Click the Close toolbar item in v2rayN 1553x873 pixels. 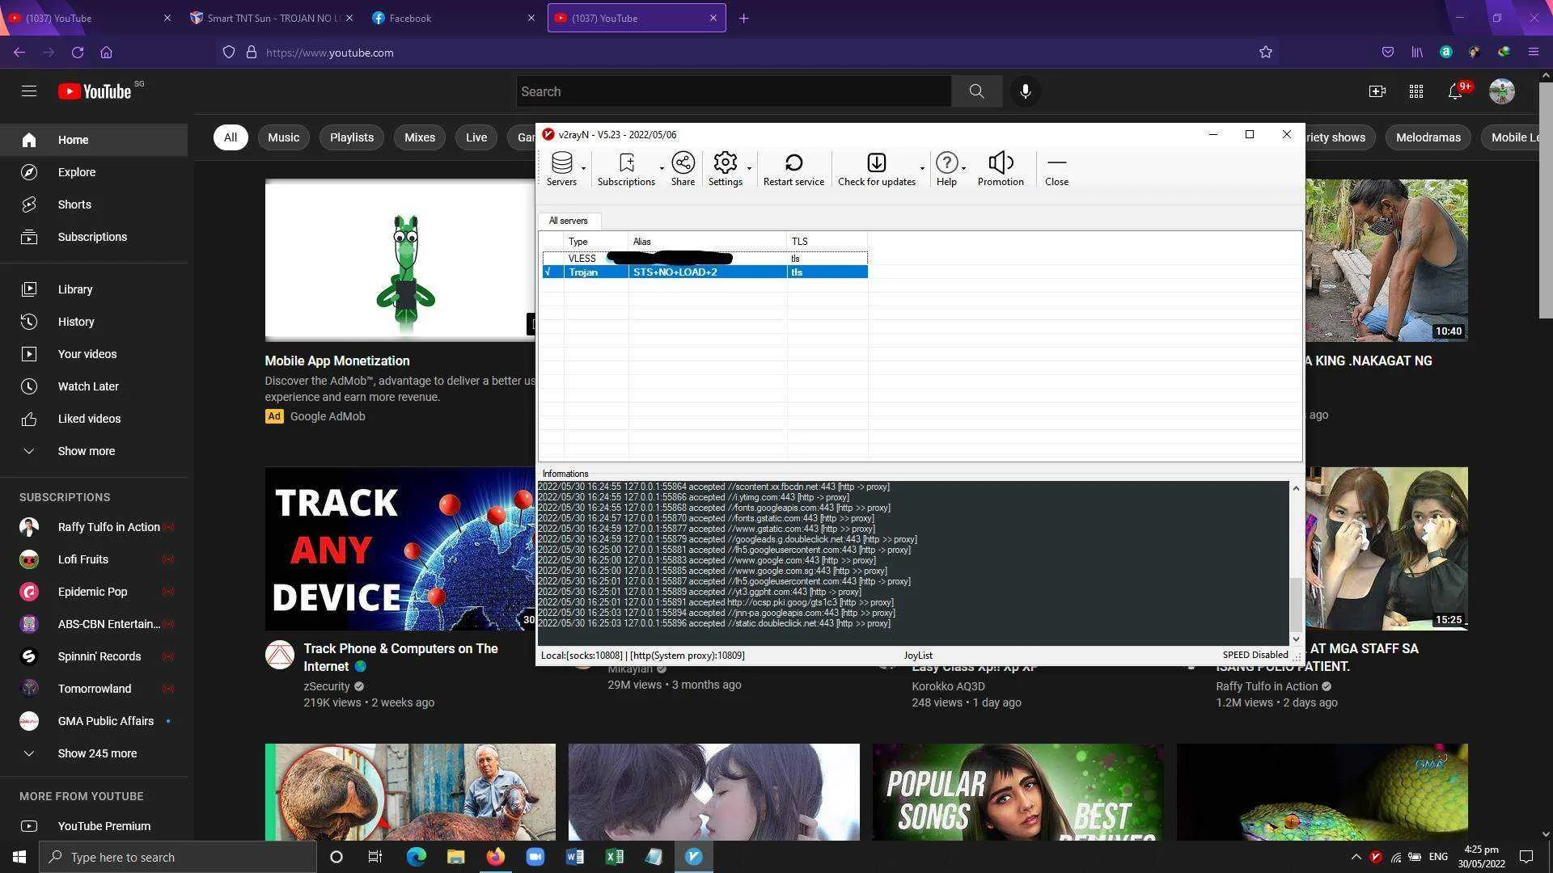pos(1056,169)
